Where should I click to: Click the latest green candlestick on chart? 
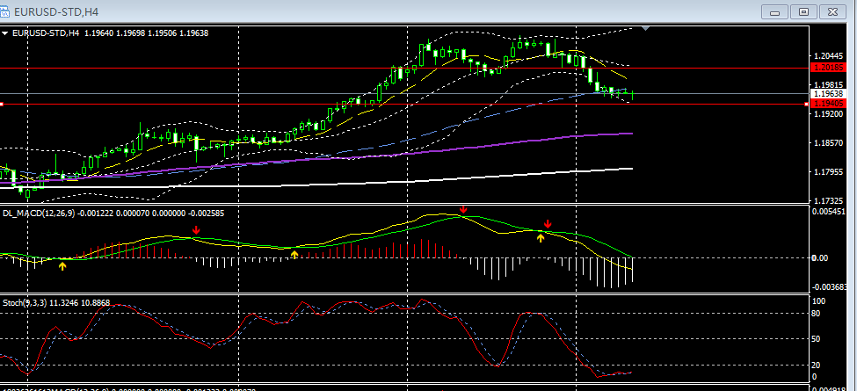click(x=632, y=94)
